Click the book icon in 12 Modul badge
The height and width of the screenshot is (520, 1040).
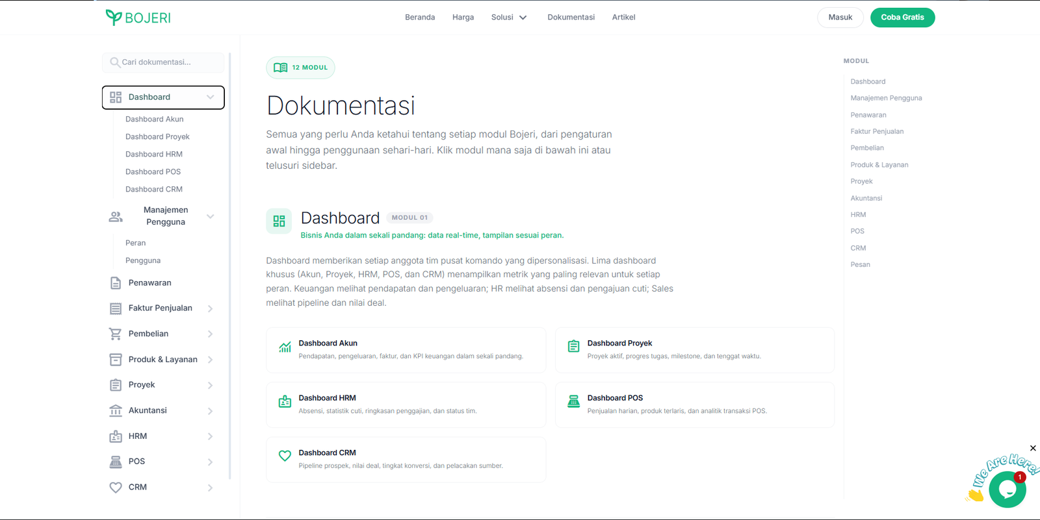(x=281, y=68)
